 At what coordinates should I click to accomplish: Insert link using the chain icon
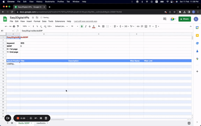138,26
